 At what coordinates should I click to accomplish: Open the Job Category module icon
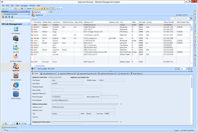(x=16, y=29)
